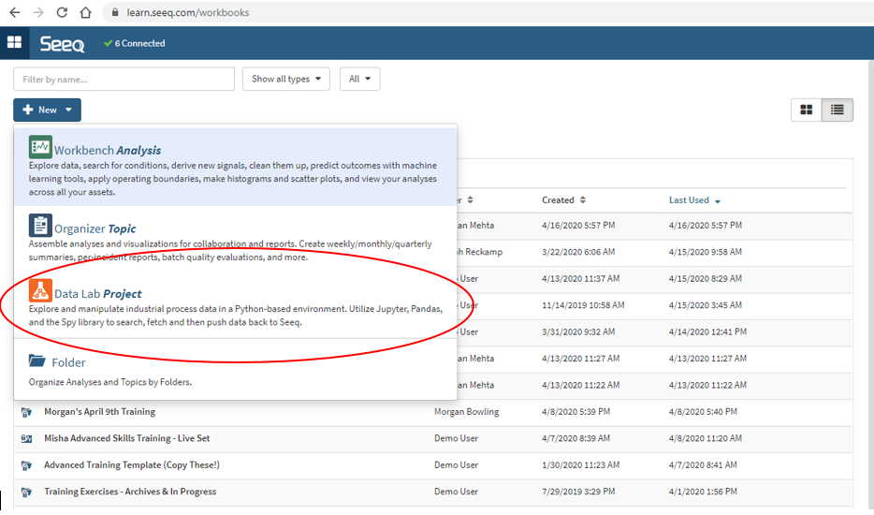Click icon beside Morgan's April 9th Training
This screenshot has width=874, height=515.
(x=27, y=412)
